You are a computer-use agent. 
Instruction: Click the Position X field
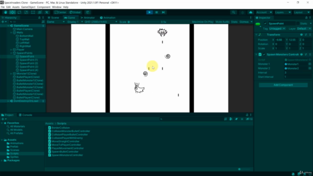(x=280, y=40)
